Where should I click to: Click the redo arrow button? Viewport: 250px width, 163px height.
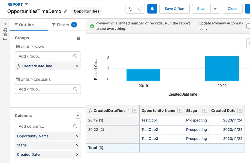tap(140, 9)
